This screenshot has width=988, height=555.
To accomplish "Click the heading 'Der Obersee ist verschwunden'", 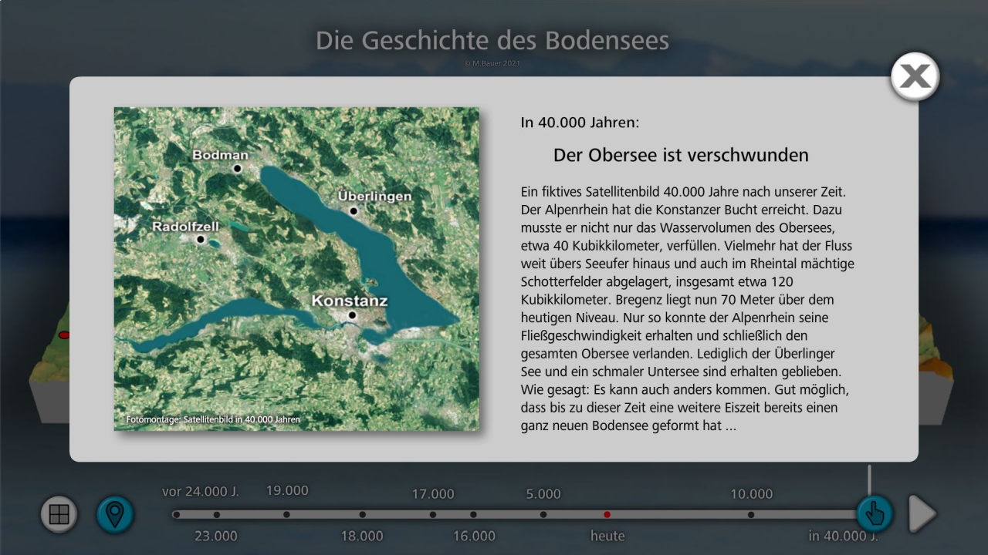I will click(681, 155).
